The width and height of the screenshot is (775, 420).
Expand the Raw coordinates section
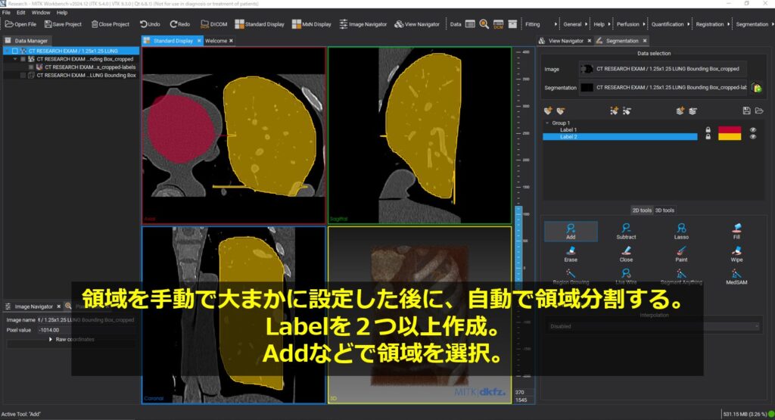pos(51,340)
